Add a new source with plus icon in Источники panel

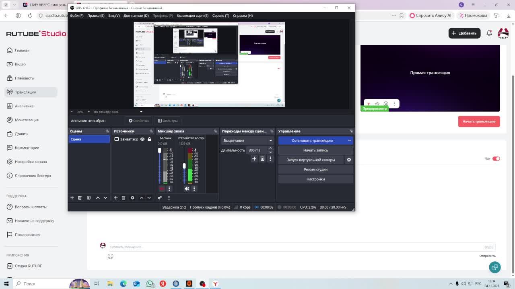point(115,197)
